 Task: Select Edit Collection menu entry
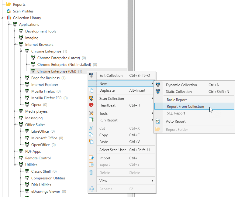point(121,76)
